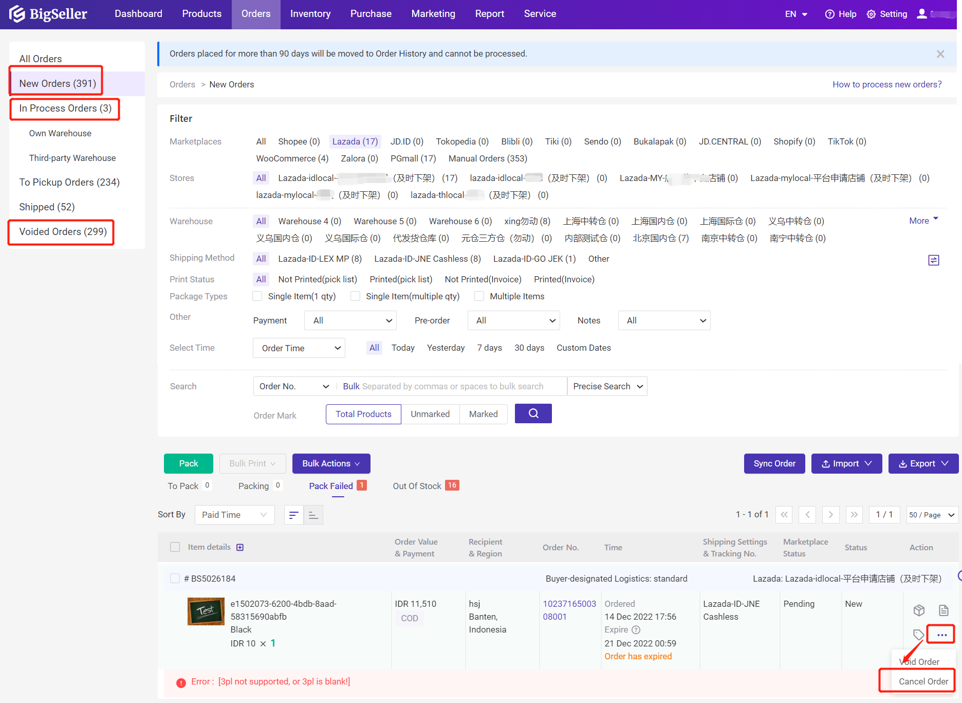Open the Import dropdown button
Viewport: 962px width, 703px height.
pyautogui.click(x=847, y=463)
